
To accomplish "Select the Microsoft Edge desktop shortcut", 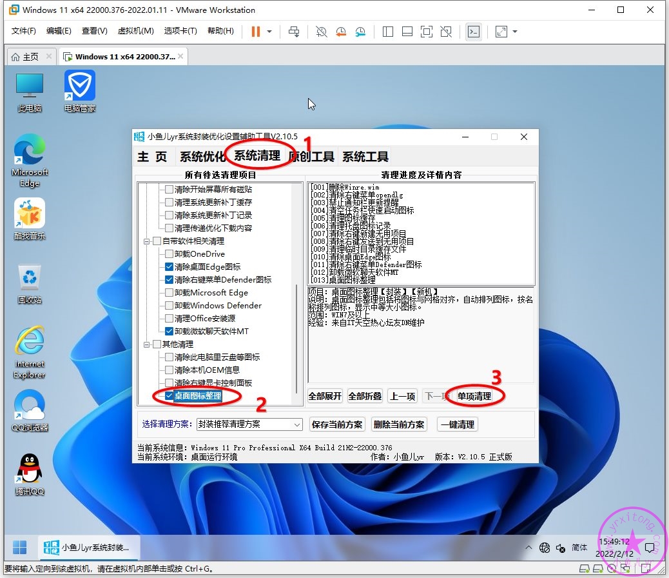I will 30,161.
